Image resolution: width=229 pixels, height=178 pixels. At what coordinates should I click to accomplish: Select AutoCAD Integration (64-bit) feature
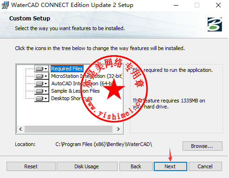[x=84, y=83]
